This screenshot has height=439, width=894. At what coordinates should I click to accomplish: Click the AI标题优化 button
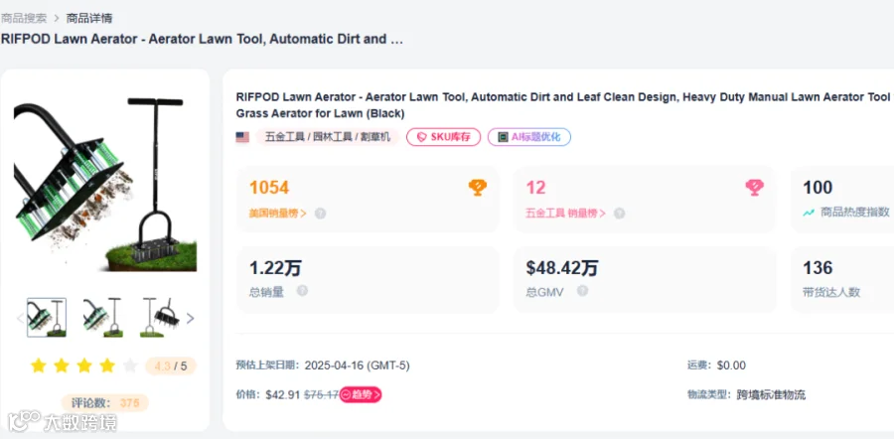click(x=528, y=137)
